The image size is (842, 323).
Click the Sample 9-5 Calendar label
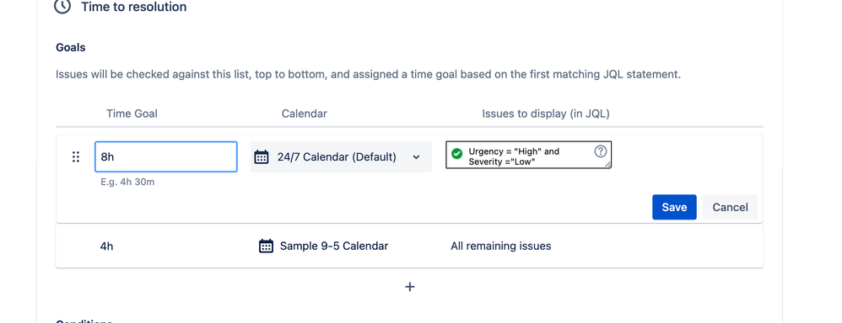pyautogui.click(x=334, y=246)
